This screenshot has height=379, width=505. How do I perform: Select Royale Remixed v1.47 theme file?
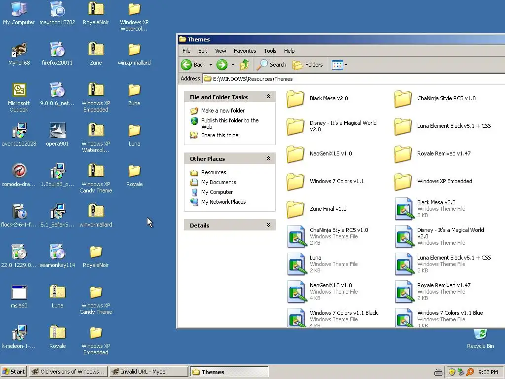point(433,292)
